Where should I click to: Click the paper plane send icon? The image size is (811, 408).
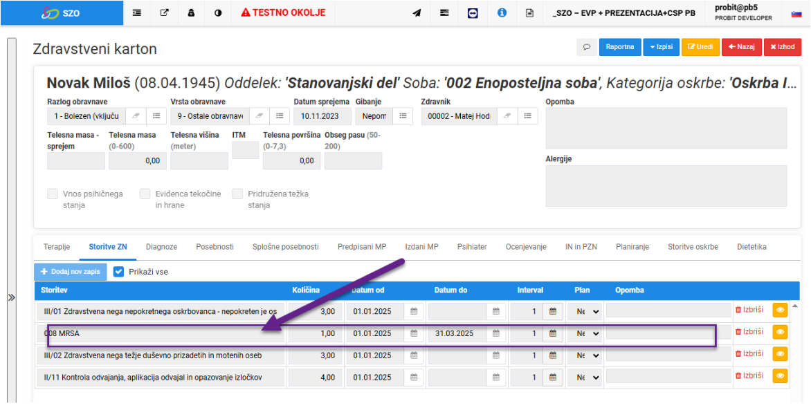pos(417,13)
